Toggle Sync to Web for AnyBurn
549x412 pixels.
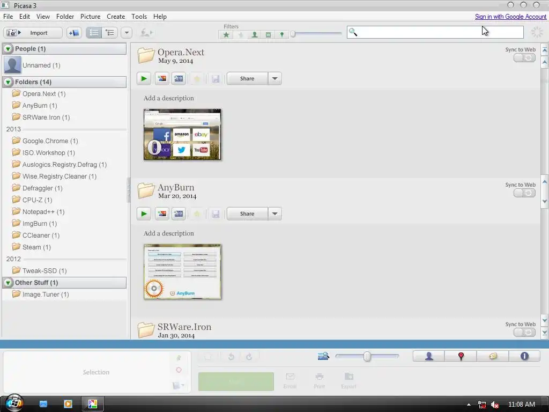[524, 193]
